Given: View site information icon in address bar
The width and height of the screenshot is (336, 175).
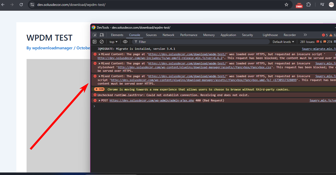Looking at the screenshot, I should pyautogui.click(x=32, y=5).
